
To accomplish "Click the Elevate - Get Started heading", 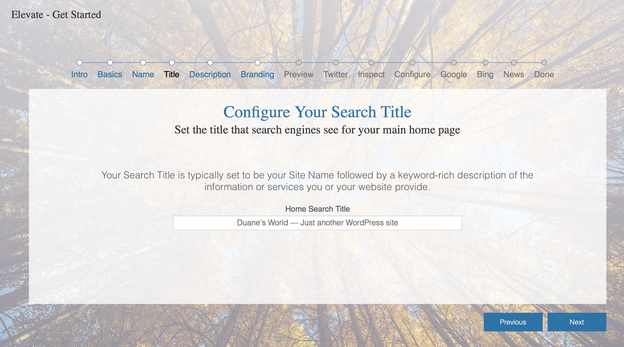I will pyautogui.click(x=56, y=15).
